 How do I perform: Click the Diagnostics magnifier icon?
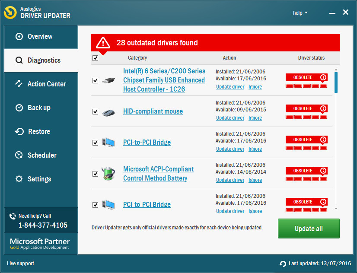pos(19,60)
